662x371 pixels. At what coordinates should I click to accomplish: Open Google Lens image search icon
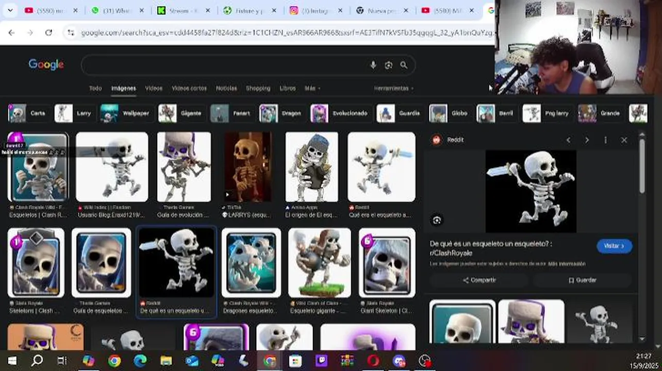[x=389, y=65]
